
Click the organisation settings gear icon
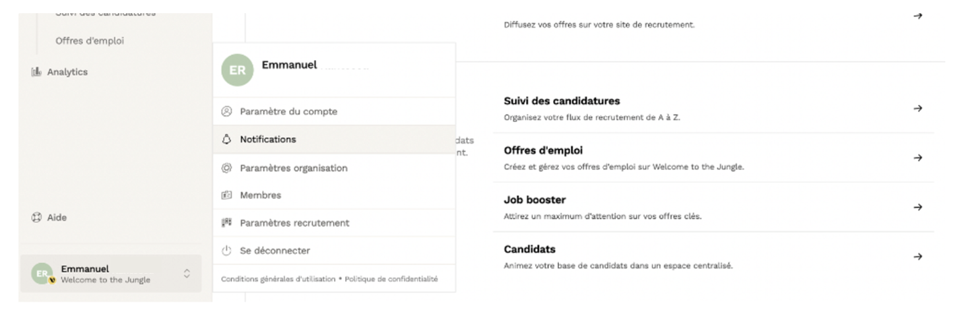[226, 168]
